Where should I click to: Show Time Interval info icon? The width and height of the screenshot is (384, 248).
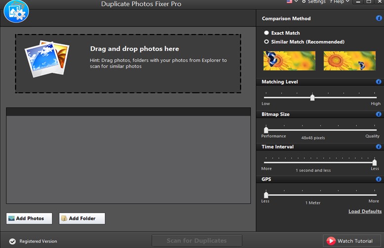click(x=379, y=146)
